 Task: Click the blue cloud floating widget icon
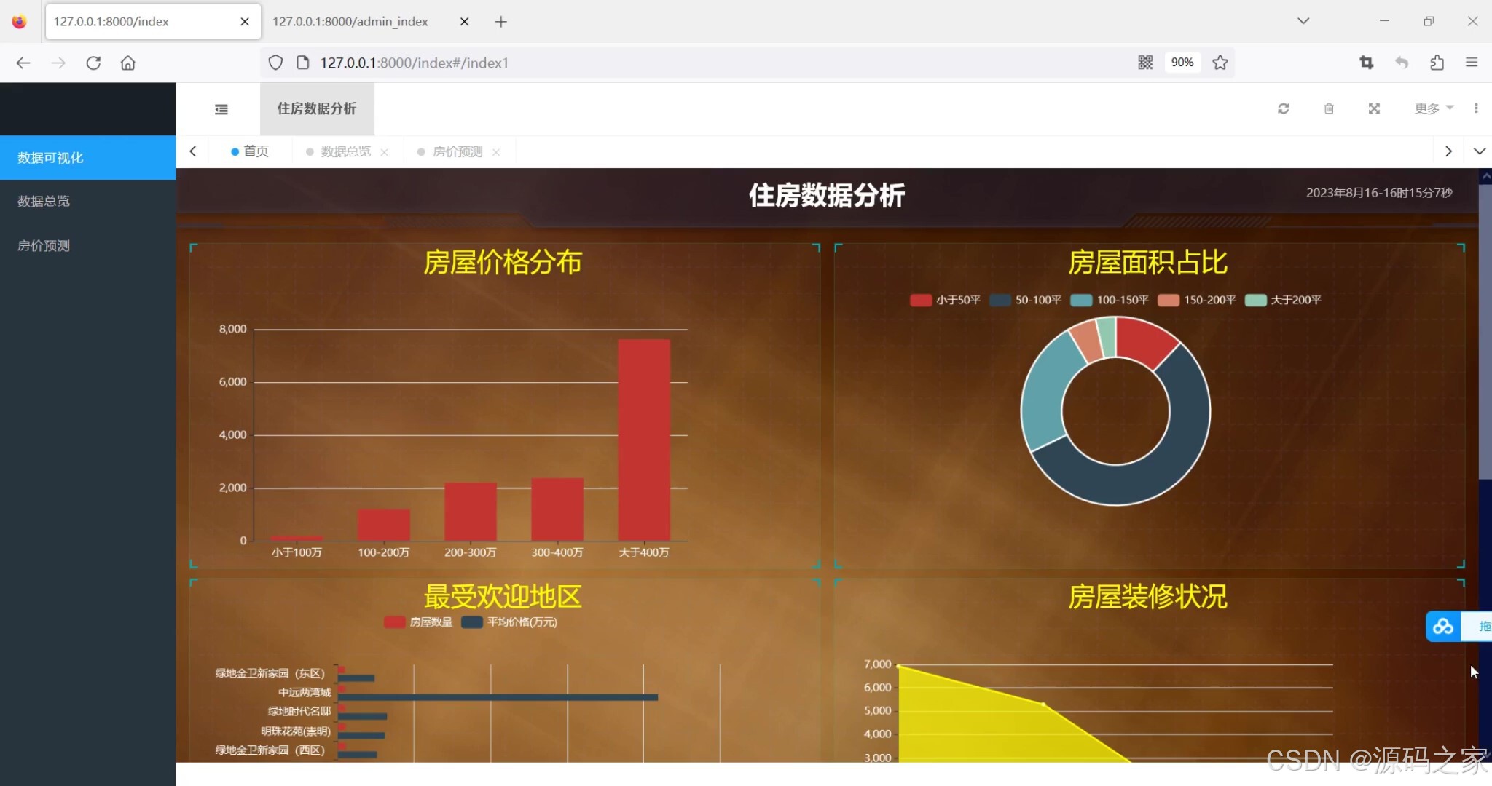pyautogui.click(x=1442, y=627)
